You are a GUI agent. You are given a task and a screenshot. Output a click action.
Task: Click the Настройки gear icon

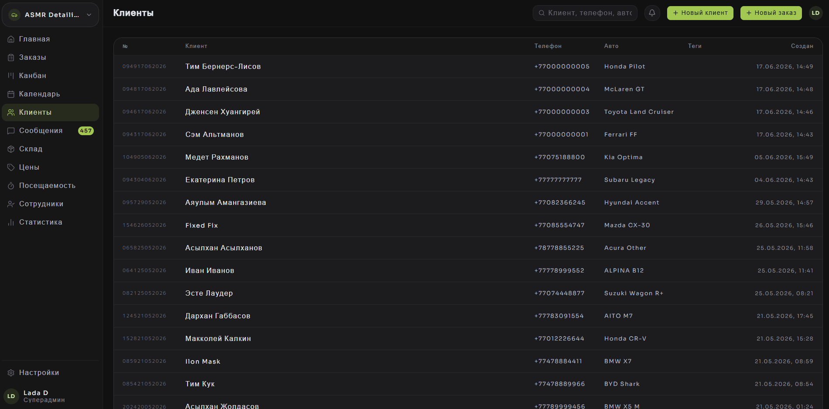11,373
